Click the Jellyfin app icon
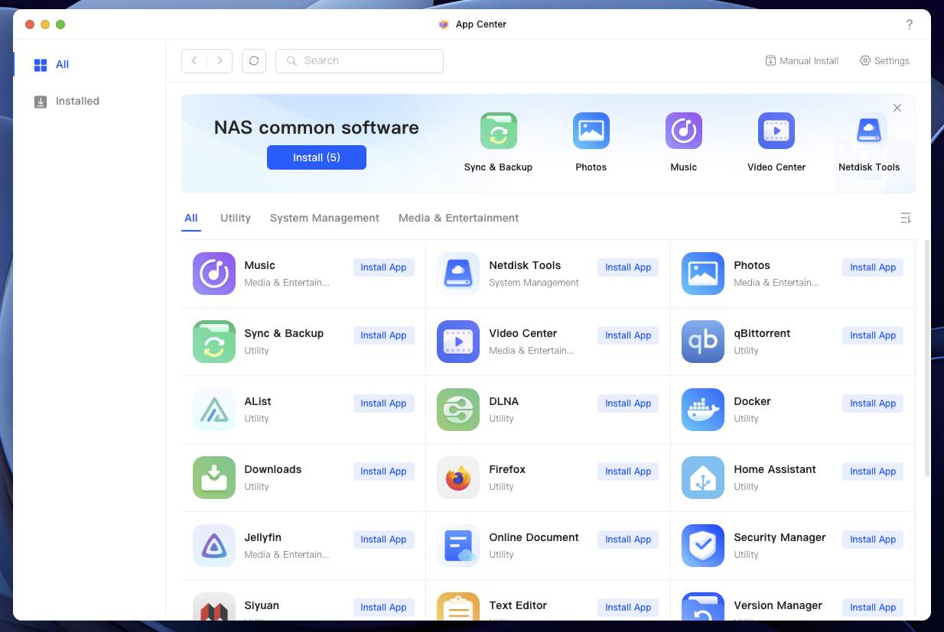This screenshot has width=944, height=632. click(x=214, y=546)
